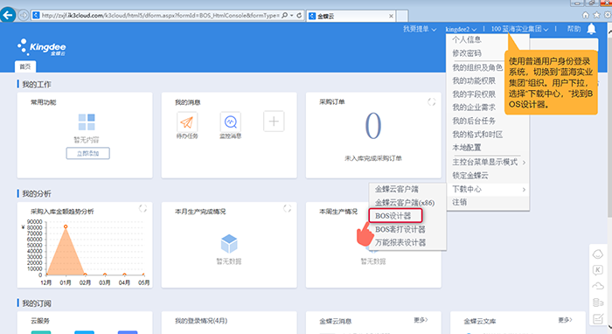Click the browser address URL field
This screenshot has width=612, height=334.
pos(160,15)
